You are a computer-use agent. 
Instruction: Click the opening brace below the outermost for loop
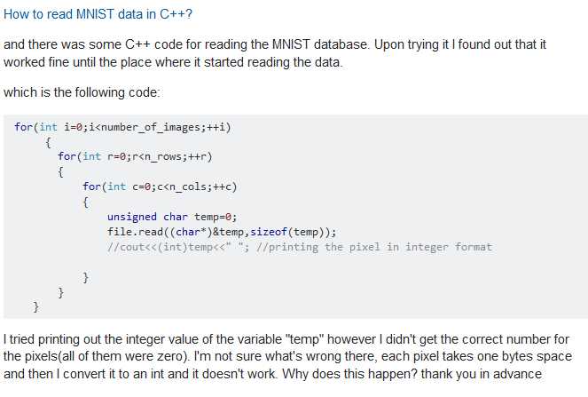pyautogui.click(x=48, y=142)
